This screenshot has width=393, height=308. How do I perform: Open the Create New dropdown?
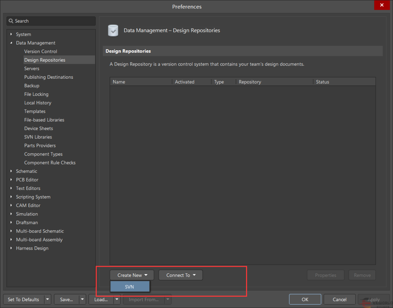(x=132, y=275)
